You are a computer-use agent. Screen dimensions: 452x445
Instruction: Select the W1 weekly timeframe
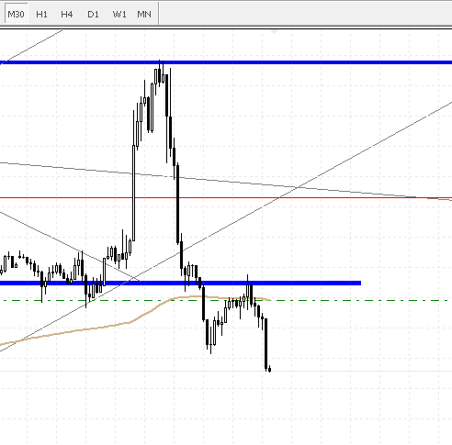coord(119,15)
